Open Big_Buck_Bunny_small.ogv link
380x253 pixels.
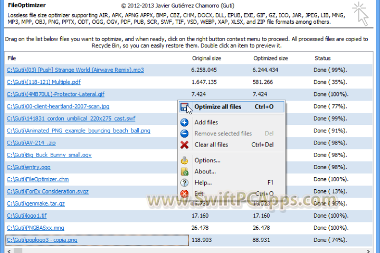click(49, 155)
